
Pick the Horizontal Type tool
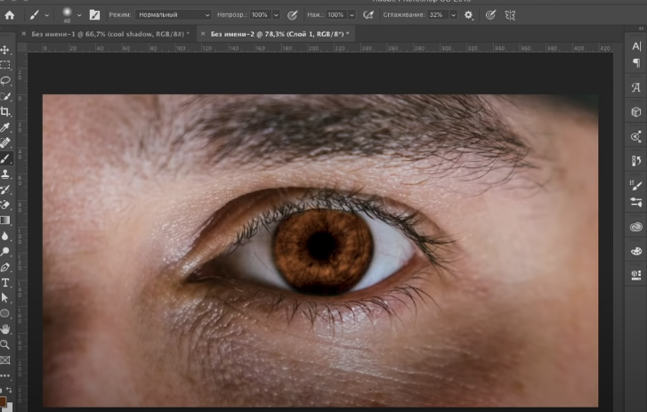(x=6, y=282)
